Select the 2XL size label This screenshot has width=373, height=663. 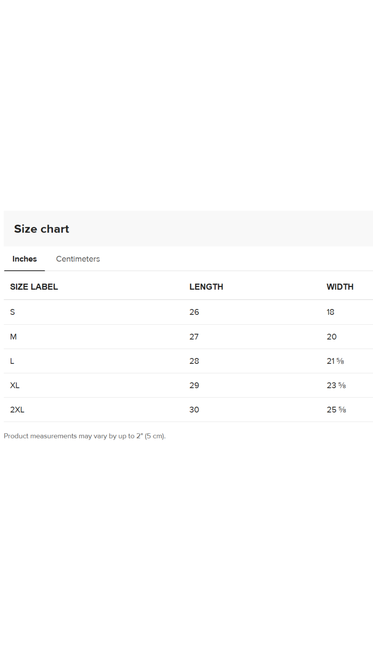17,410
